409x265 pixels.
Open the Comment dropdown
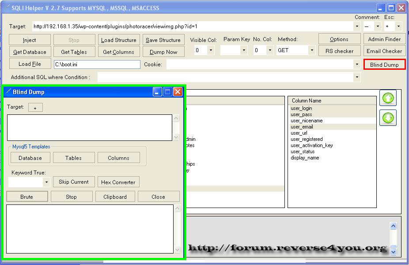coord(378,26)
